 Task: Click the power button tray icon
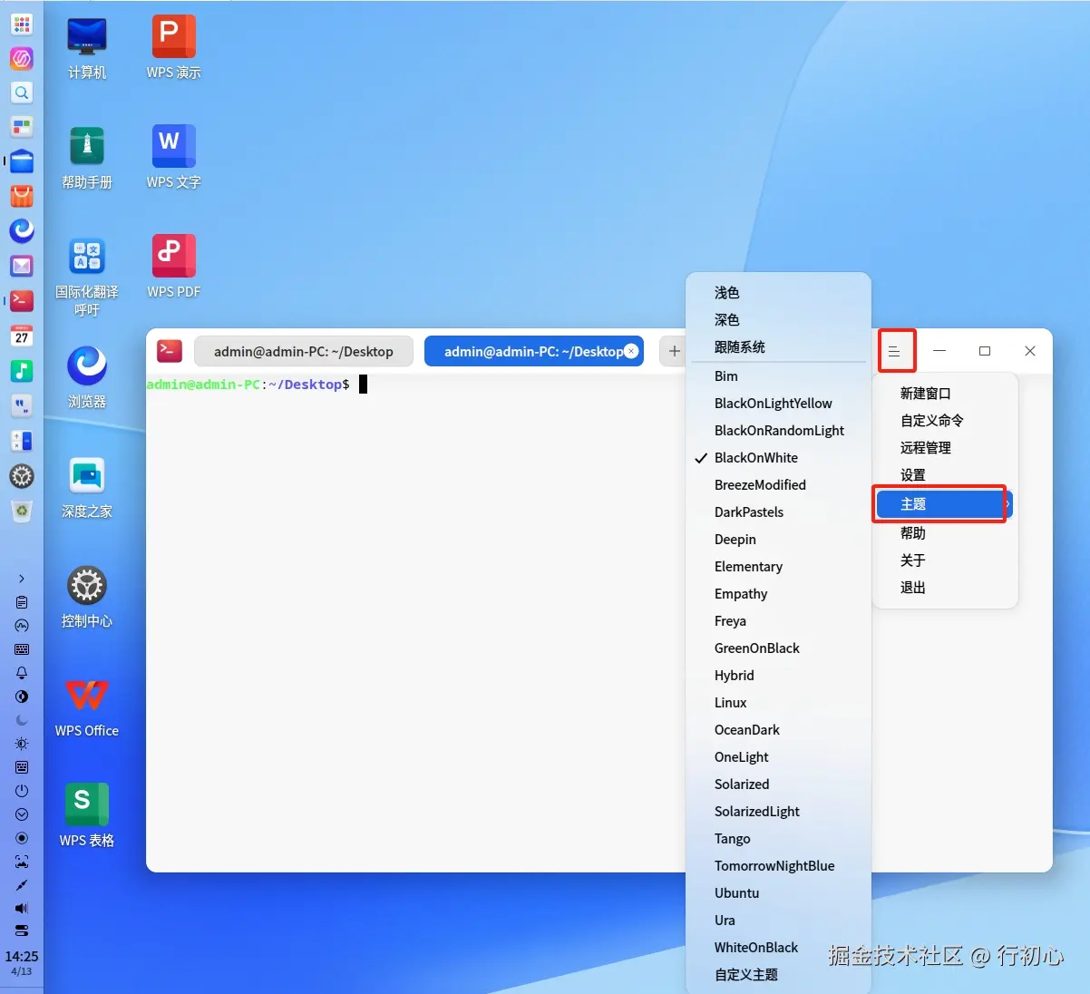pos(22,791)
